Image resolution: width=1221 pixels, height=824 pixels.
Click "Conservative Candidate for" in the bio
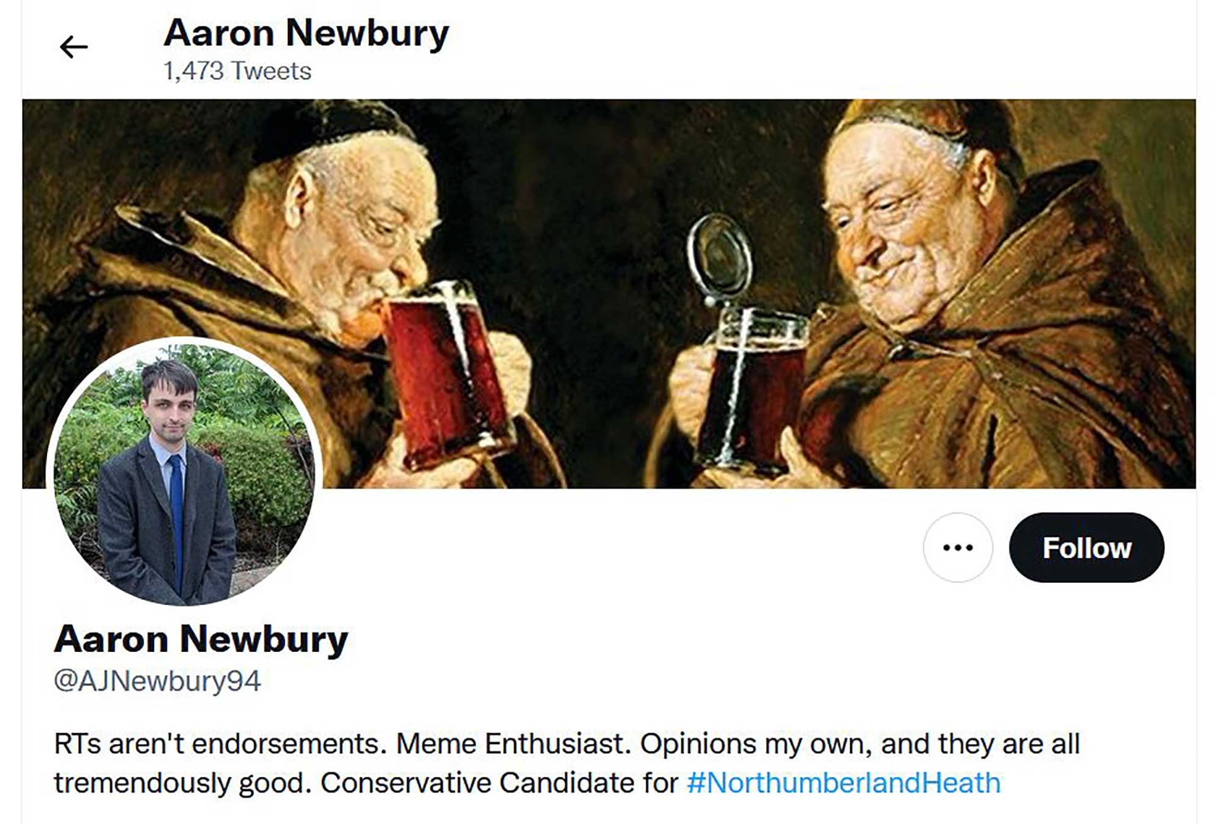click(x=499, y=782)
